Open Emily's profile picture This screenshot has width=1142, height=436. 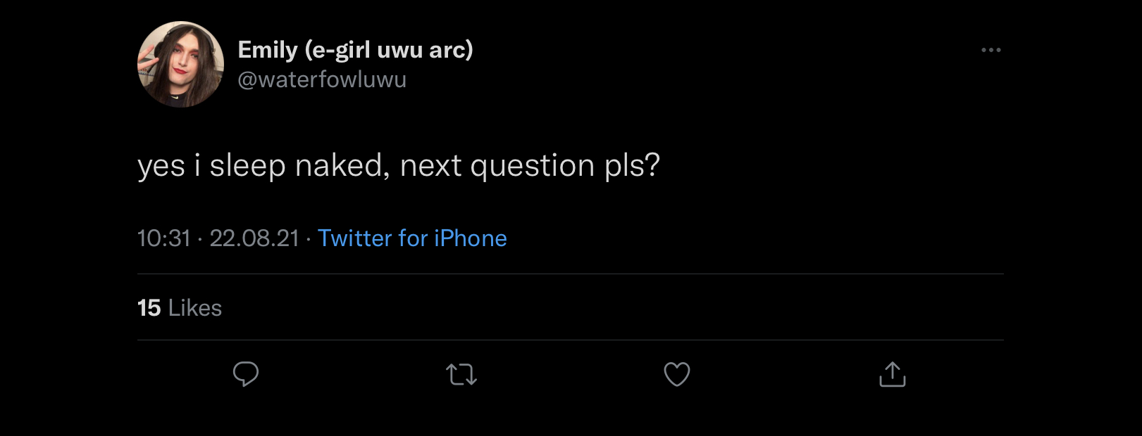[x=180, y=64]
